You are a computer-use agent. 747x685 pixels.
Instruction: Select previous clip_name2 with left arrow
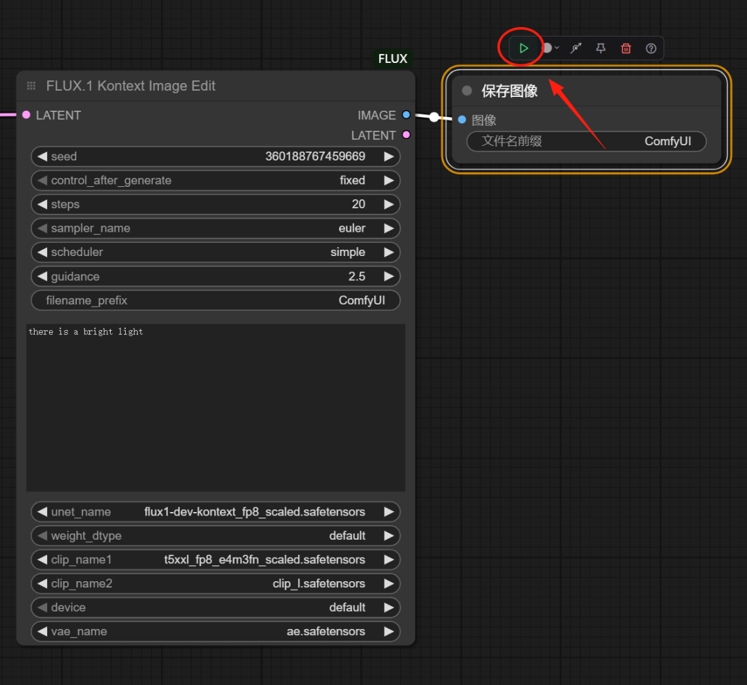(42, 583)
